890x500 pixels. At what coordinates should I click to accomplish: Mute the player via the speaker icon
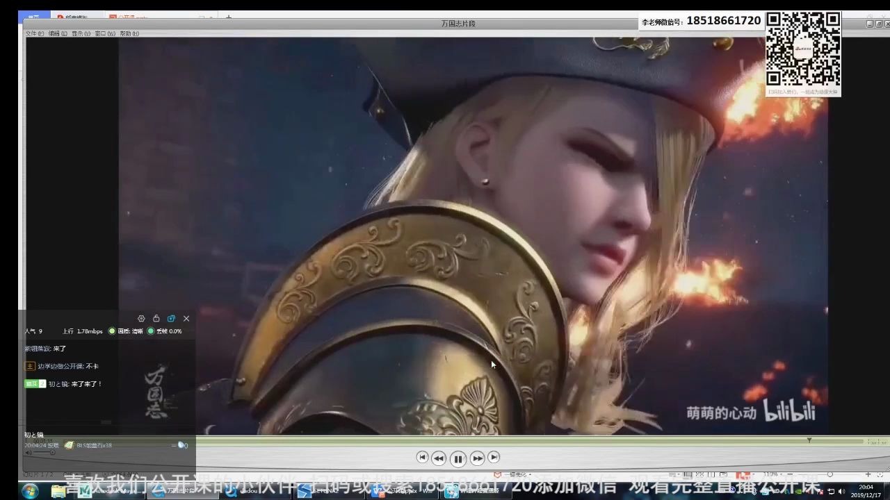[x=29, y=452]
